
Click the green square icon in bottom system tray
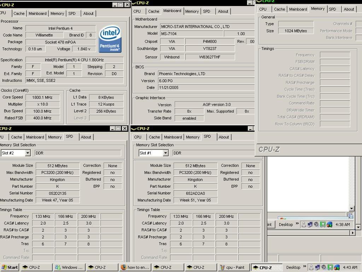tap(330, 267)
